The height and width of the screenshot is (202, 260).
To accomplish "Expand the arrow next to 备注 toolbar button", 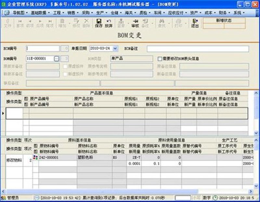I will [152, 23].
